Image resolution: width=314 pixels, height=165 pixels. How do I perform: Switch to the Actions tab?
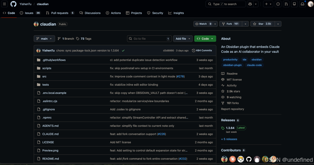coord(113,13)
